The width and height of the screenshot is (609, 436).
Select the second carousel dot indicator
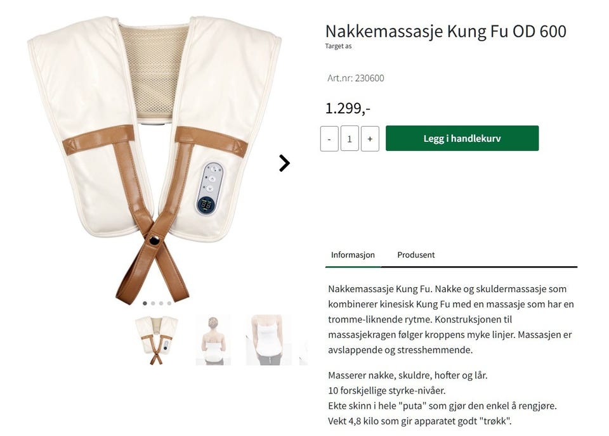coord(153,304)
